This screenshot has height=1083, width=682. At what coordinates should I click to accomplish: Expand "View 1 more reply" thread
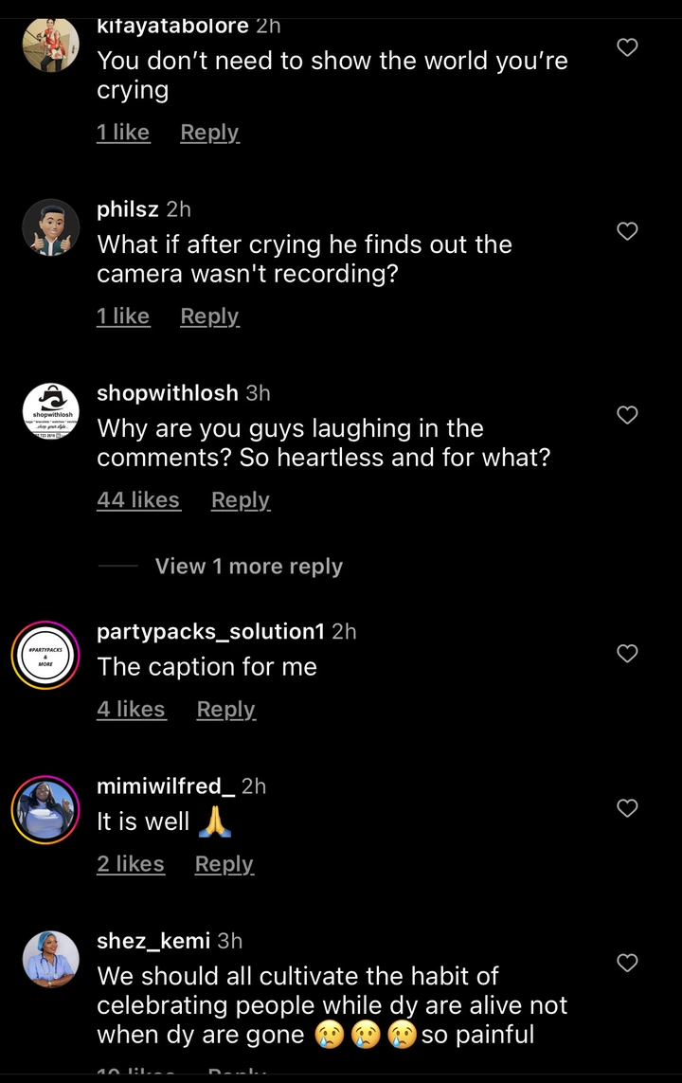[248, 567]
